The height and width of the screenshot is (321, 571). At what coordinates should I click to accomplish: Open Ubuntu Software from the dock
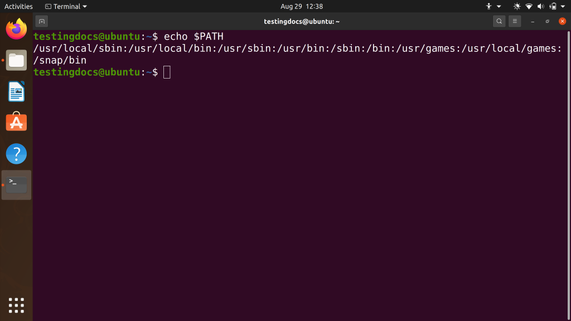pyautogui.click(x=16, y=122)
